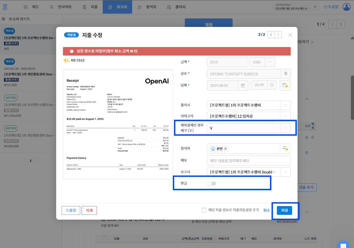354x248 pixels.
Task: Close the 지출 수정 dialog
Action: pyautogui.click(x=290, y=35)
